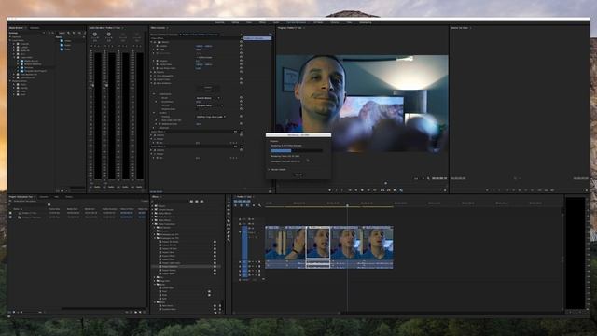597x336 pixels.
Task: Add a marker from the timeline header
Action: (x=254, y=205)
